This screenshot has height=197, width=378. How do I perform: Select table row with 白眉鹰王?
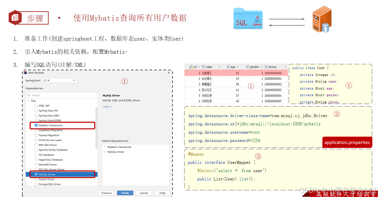(236, 73)
